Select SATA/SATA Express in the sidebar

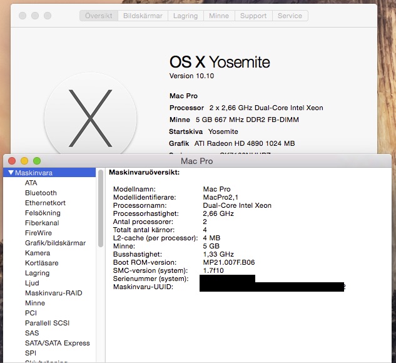pos(58,343)
